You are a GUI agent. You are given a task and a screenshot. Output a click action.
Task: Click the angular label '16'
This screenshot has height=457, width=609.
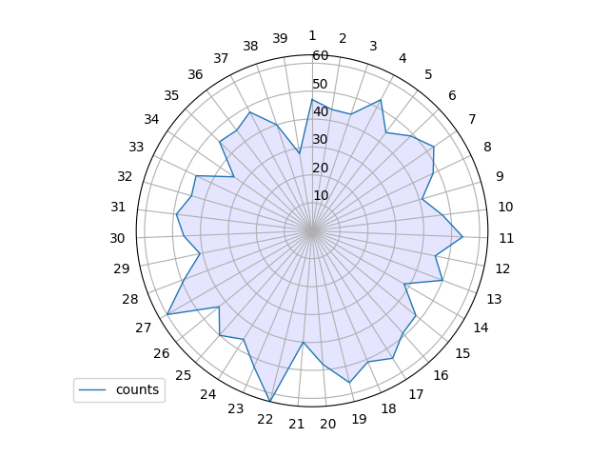click(441, 375)
